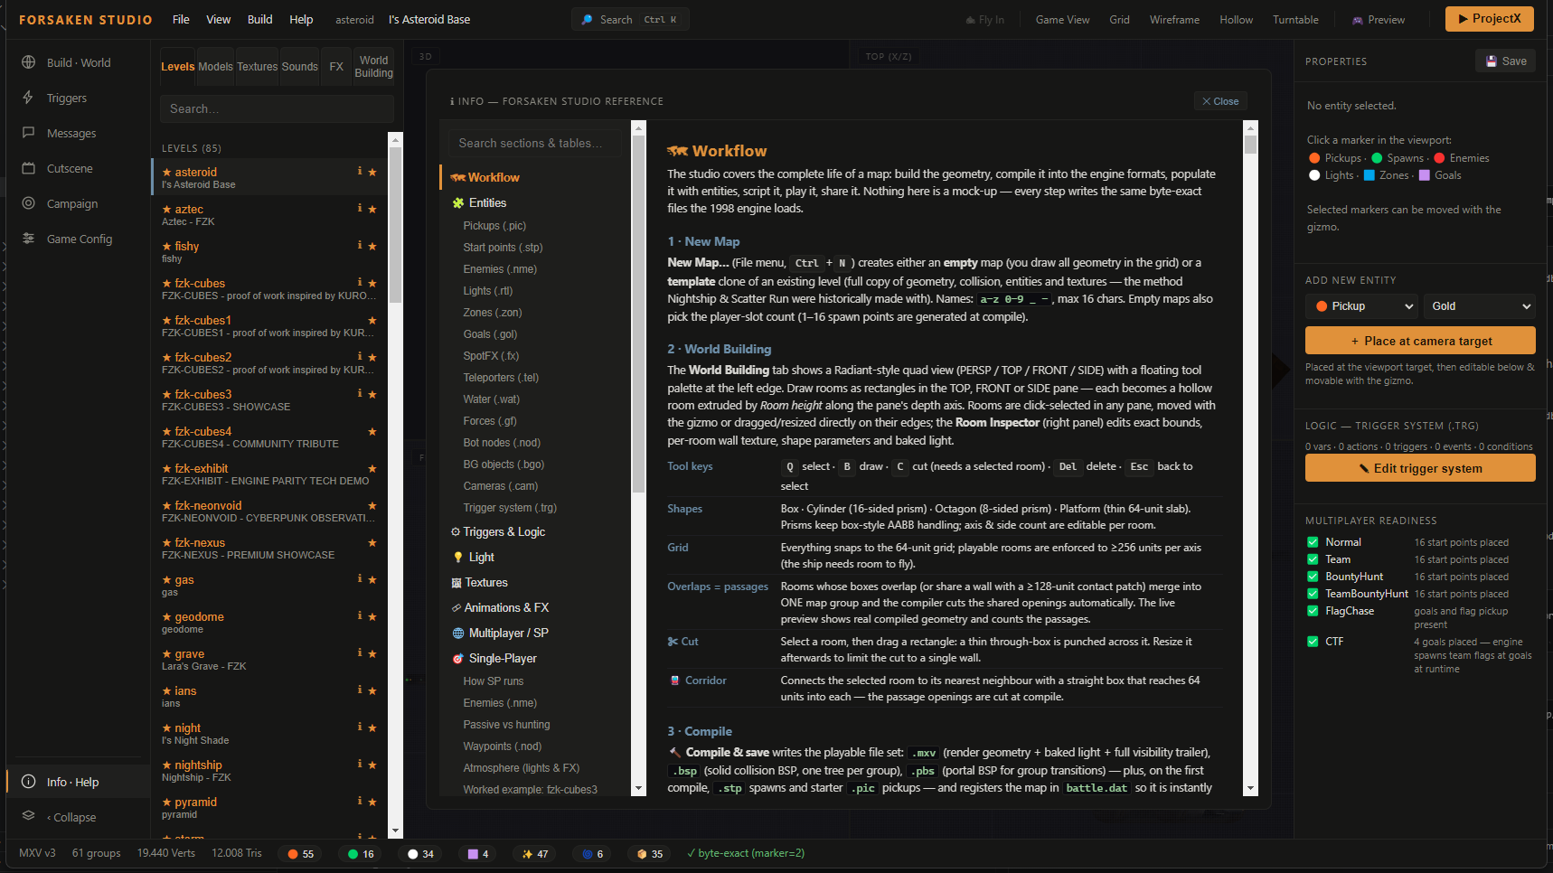The width and height of the screenshot is (1553, 873).
Task: Close the Forsaken Studio reference dialog
Action: pyautogui.click(x=1220, y=101)
